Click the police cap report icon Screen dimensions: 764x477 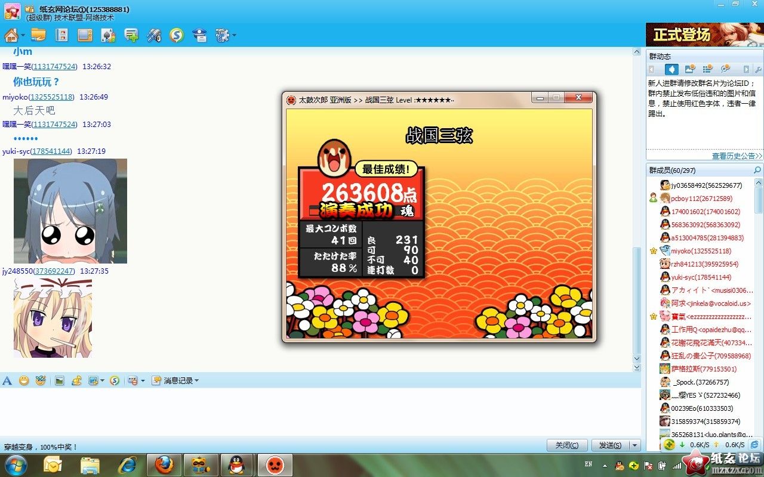click(199, 35)
